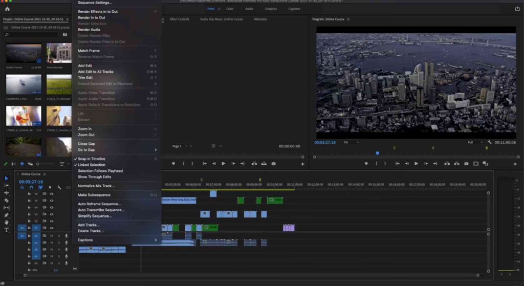Click timeline horizontal zoom scrollbar
This screenshot has height=286, width=524.
pyautogui.click(x=251, y=275)
